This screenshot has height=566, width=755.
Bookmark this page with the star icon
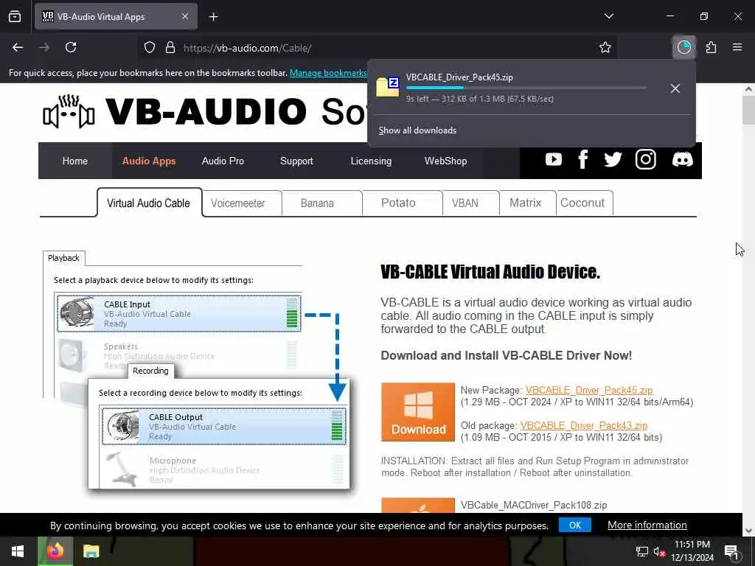coord(605,48)
